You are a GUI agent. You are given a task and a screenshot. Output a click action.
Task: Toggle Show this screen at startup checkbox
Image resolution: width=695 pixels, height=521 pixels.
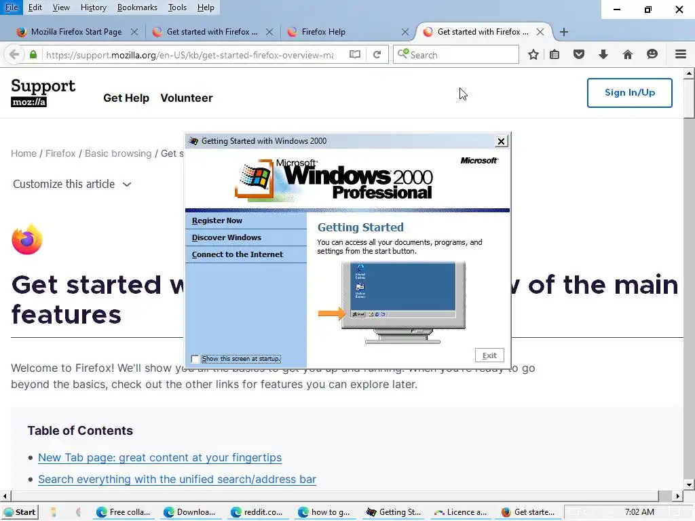pyautogui.click(x=195, y=359)
